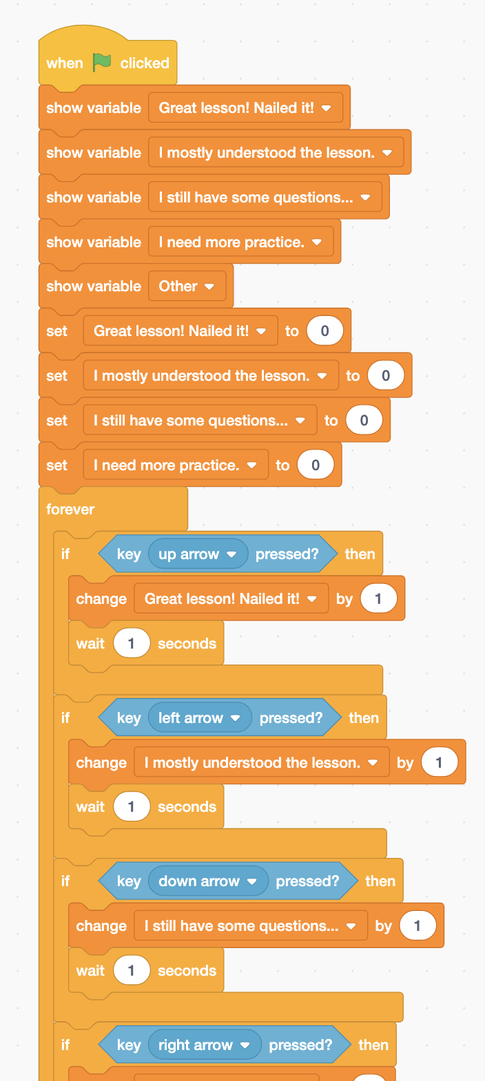
Task: Expand 'I still have some questions...' show variable dropdown
Action: pyautogui.click(x=365, y=198)
